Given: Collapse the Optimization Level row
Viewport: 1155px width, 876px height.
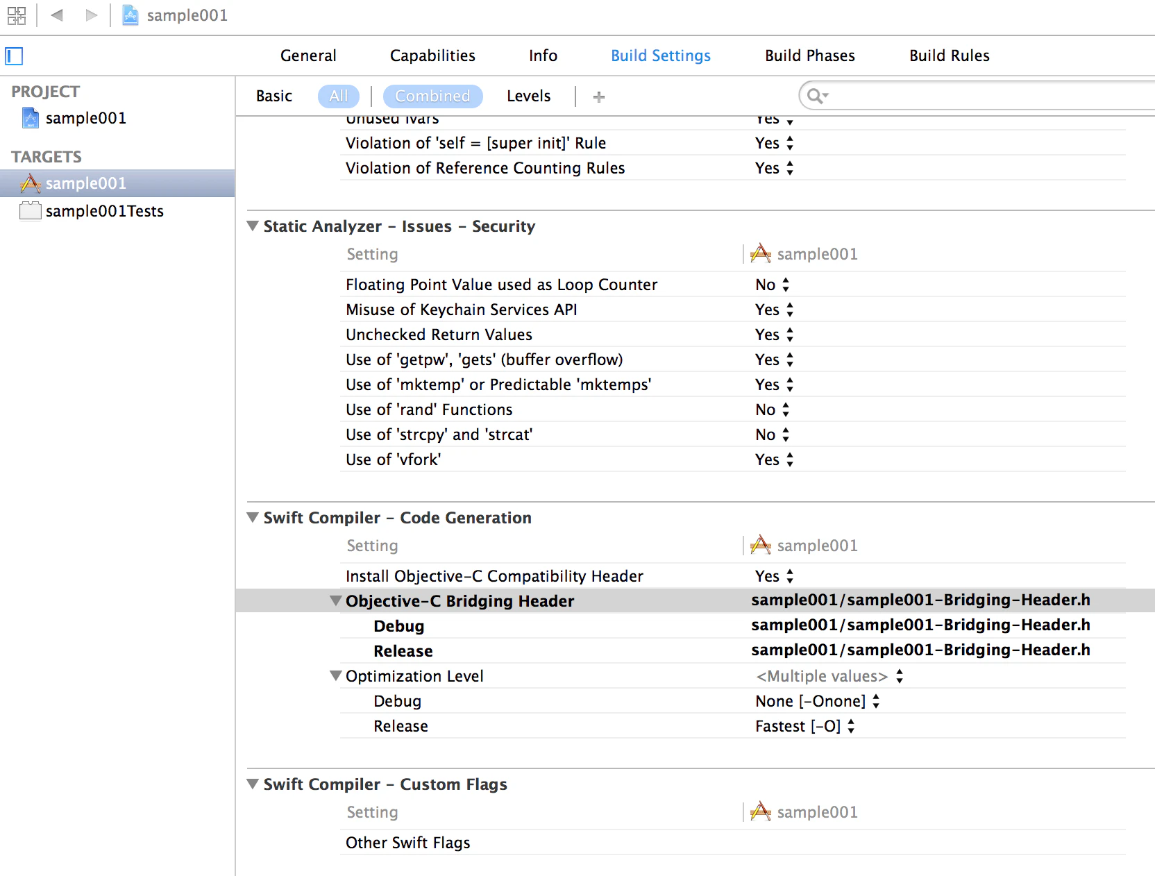Looking at the screenshot, I should [336, 676].
